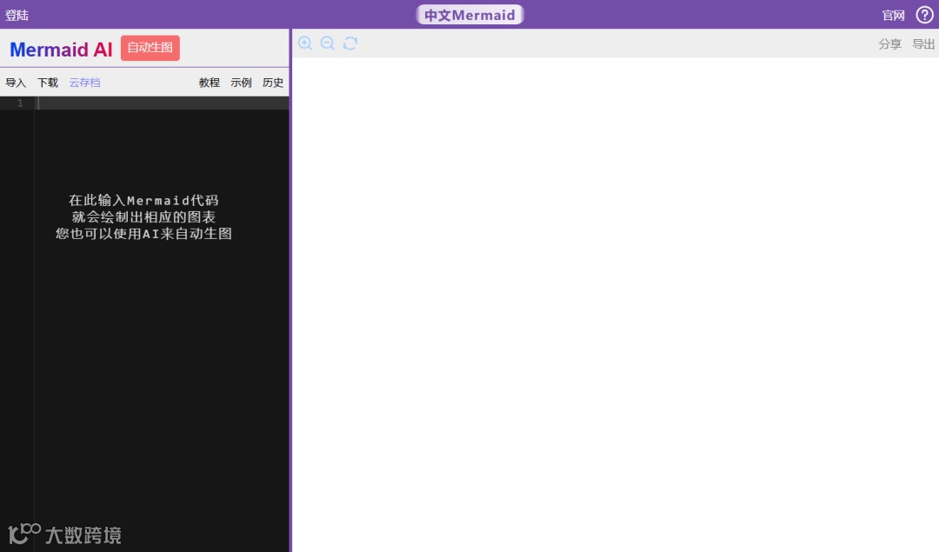Click the 登陆 login link
Image resolution: width=939 pixels, height=552 pixels.
pyautogui.click(x=17, y=16)
